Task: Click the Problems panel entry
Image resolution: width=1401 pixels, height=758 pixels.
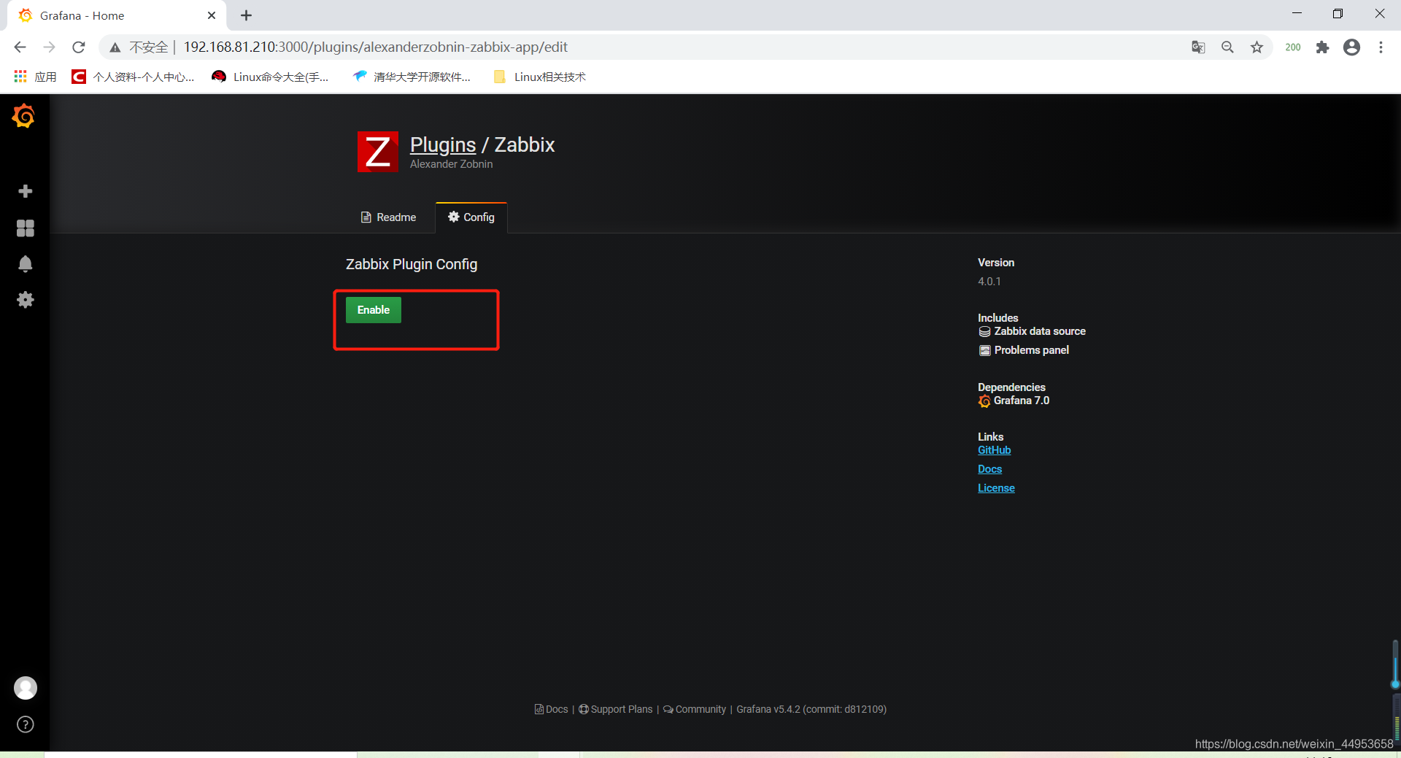Action: click(1024, 350)
